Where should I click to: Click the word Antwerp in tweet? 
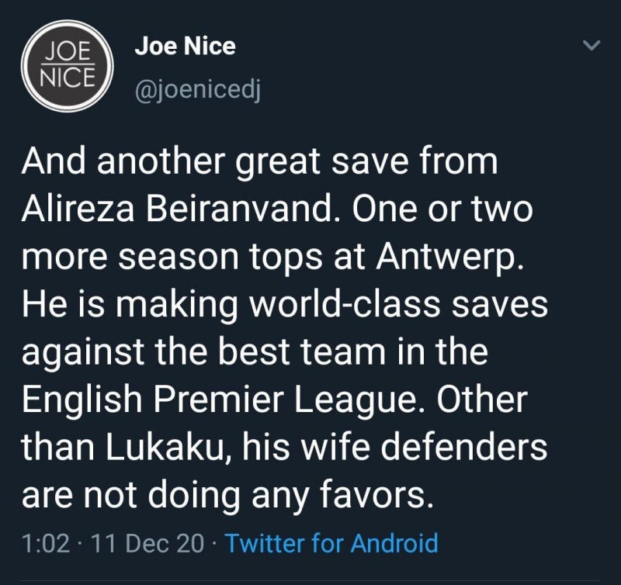[x=446, y=257]
